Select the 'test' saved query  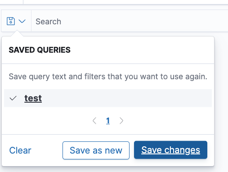tap(33, 98)
